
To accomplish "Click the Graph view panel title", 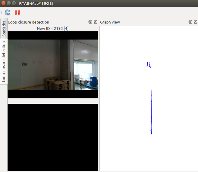I will (x=110, y=22).
